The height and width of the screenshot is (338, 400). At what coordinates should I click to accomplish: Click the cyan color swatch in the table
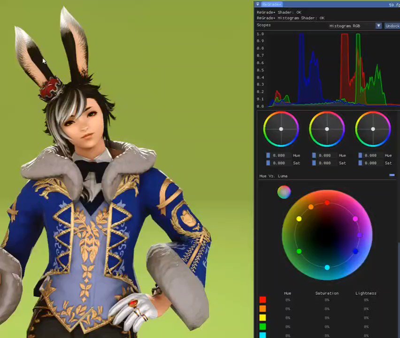262,335
